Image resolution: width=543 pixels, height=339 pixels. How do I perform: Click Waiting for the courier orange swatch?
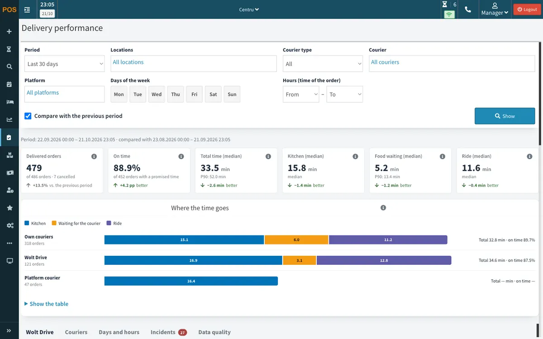(54, 223)
